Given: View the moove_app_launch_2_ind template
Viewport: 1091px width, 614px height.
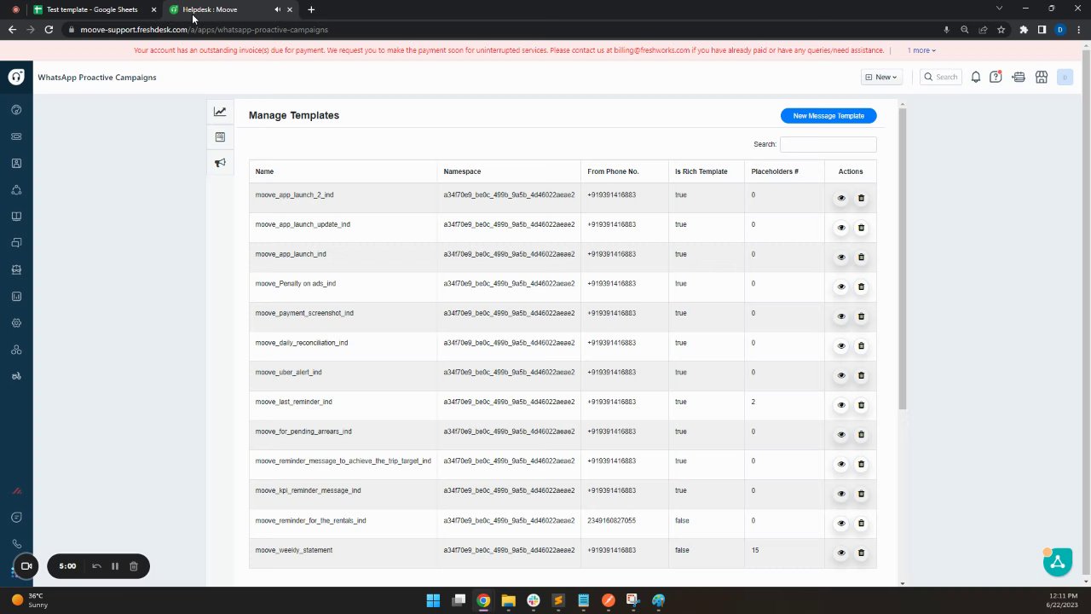Looking at the screenshot, I should [841, 198].
